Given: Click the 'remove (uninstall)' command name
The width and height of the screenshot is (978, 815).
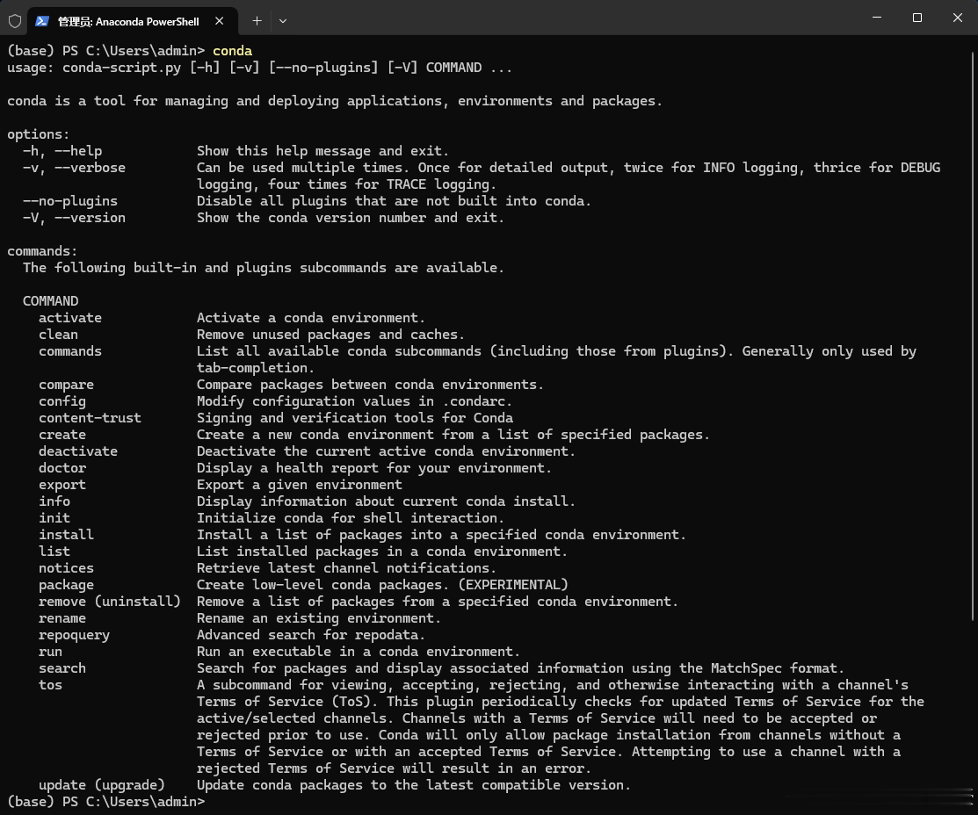Looking at the screenshot, I should tap(110, 601).
